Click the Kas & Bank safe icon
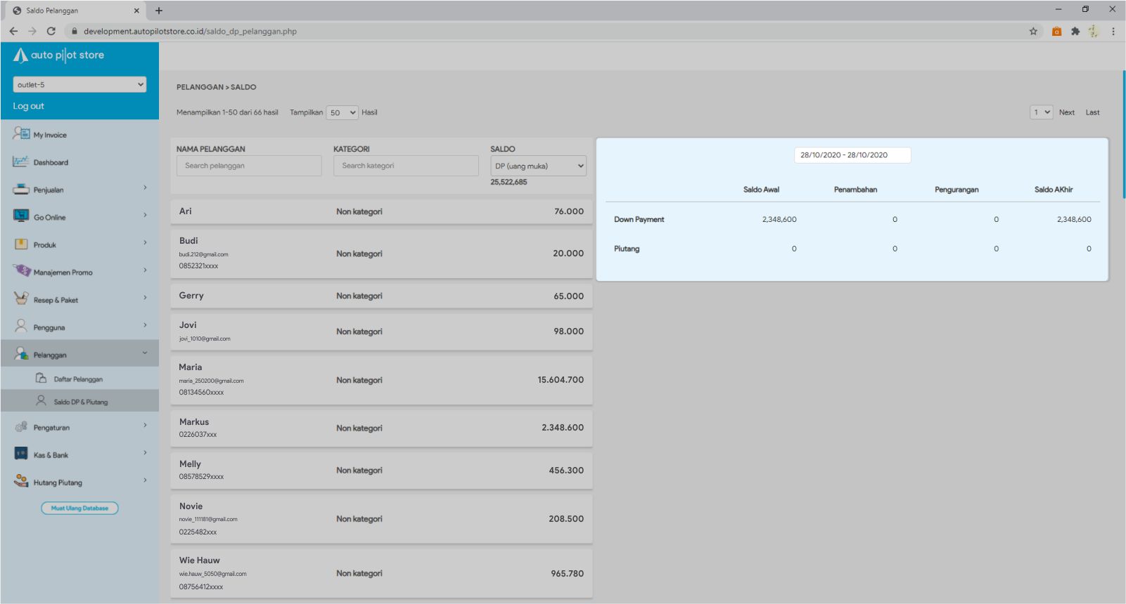The image size is (1126, 604). [21, 454]
